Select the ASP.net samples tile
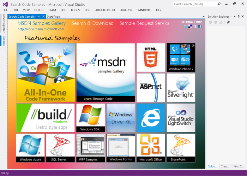Viewport: 247px width, 176px height. (151, 88)
